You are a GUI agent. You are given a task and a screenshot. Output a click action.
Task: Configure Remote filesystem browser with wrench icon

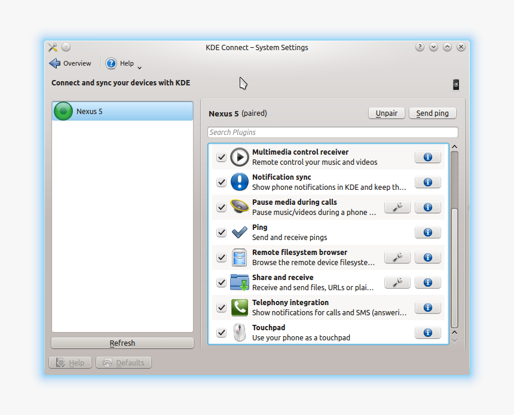click(x=397, y=257)
